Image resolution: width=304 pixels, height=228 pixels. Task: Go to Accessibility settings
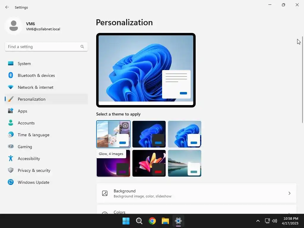coord(46,159)
